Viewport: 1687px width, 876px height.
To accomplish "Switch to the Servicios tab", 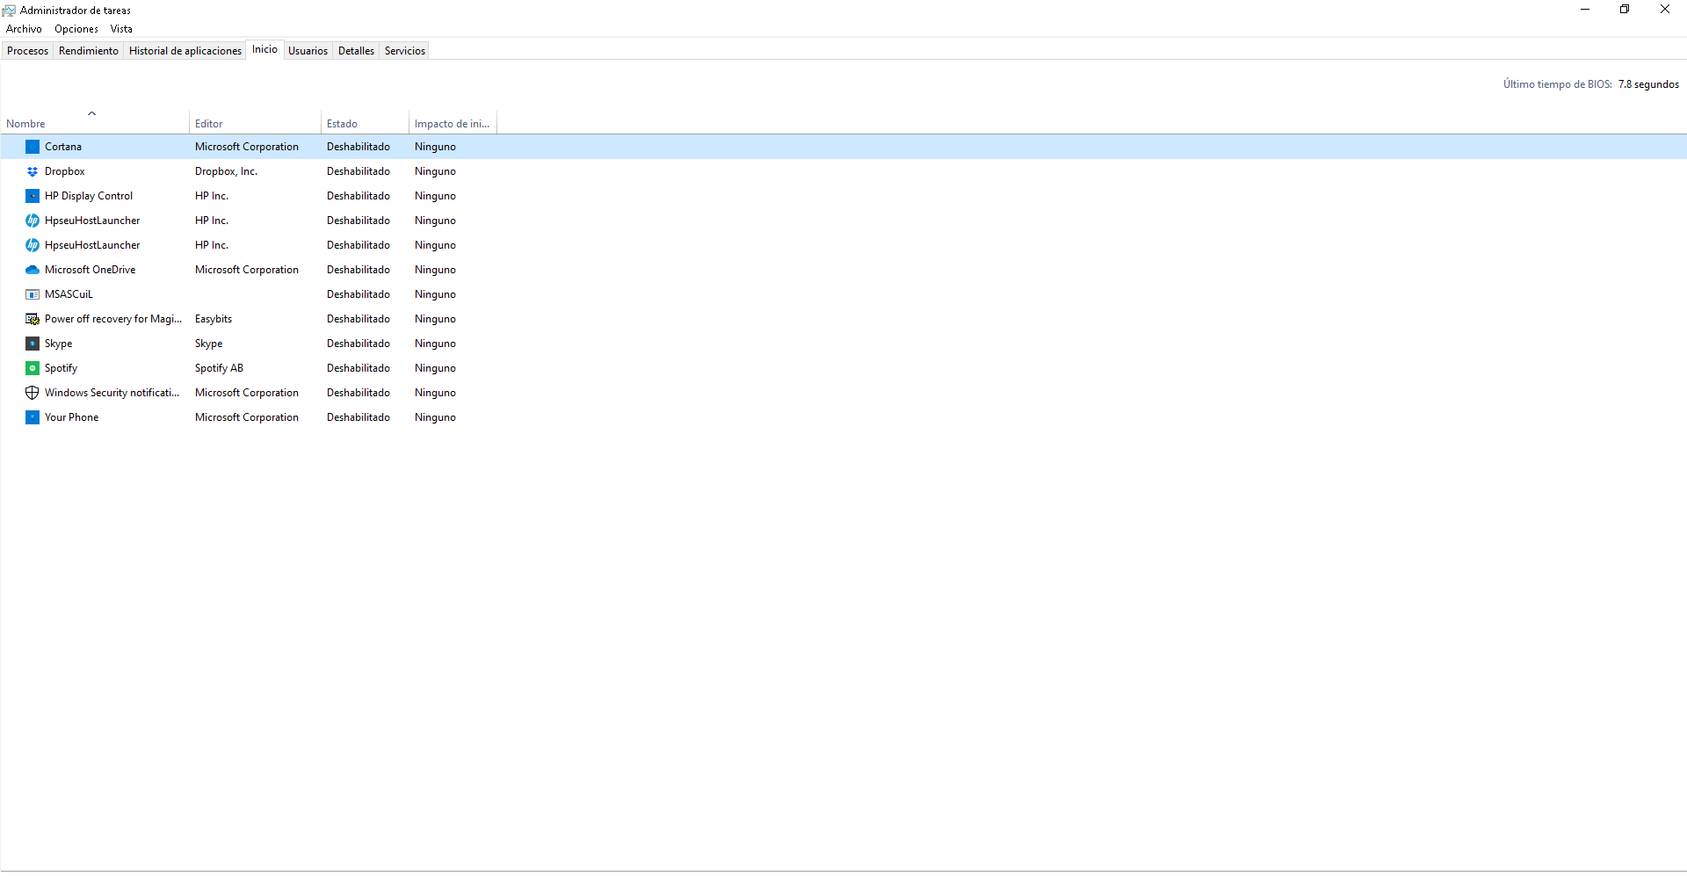I will [405, 51].
